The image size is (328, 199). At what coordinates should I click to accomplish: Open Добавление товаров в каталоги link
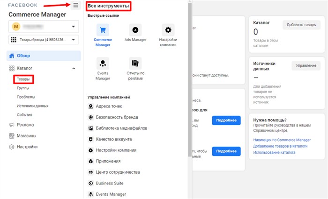click(x=280, y=146)
